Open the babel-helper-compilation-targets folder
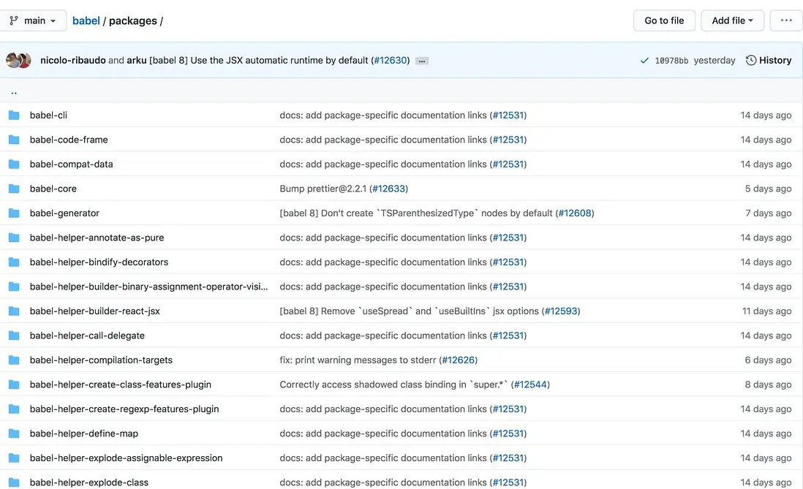This screenshot has height=489, width=803. tap(101, 360)
